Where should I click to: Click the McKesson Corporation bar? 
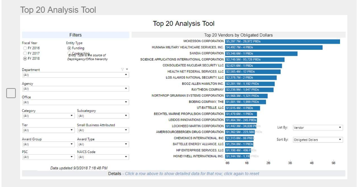click(282, 41)
